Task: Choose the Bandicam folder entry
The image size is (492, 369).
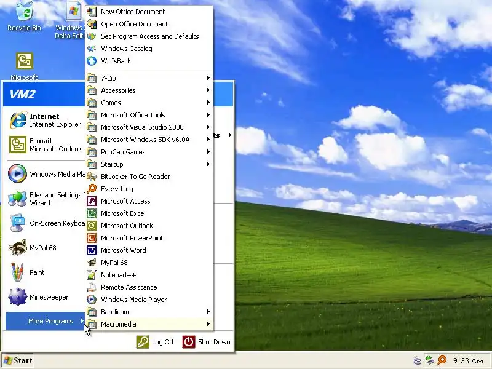Action: pyautogui.click(x=149, y=312)
